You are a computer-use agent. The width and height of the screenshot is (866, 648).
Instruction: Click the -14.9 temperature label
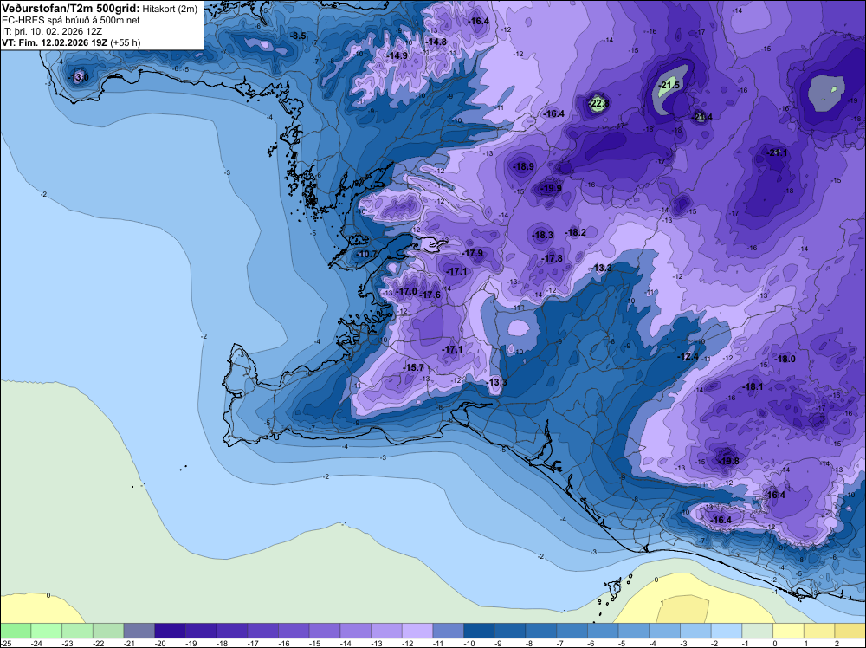tap(396, 55)
